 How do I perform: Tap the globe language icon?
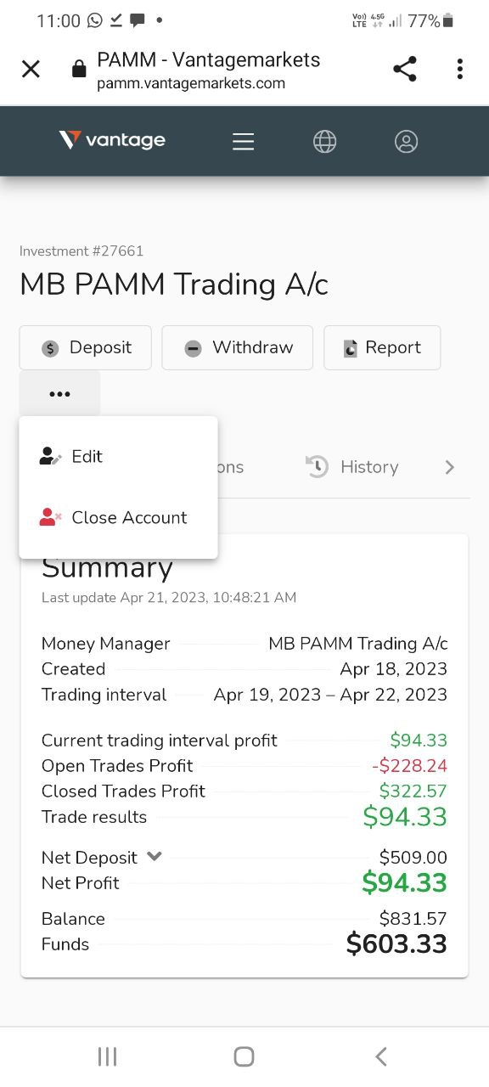pos(325,141)
